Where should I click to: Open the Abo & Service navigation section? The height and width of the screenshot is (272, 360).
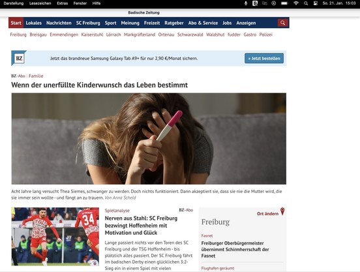tap(203, 23)
